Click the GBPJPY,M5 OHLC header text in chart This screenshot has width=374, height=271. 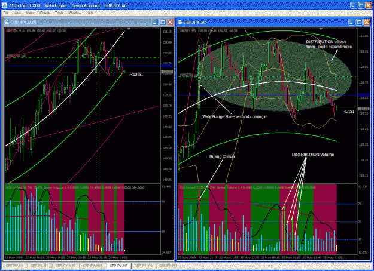(208, 30)
